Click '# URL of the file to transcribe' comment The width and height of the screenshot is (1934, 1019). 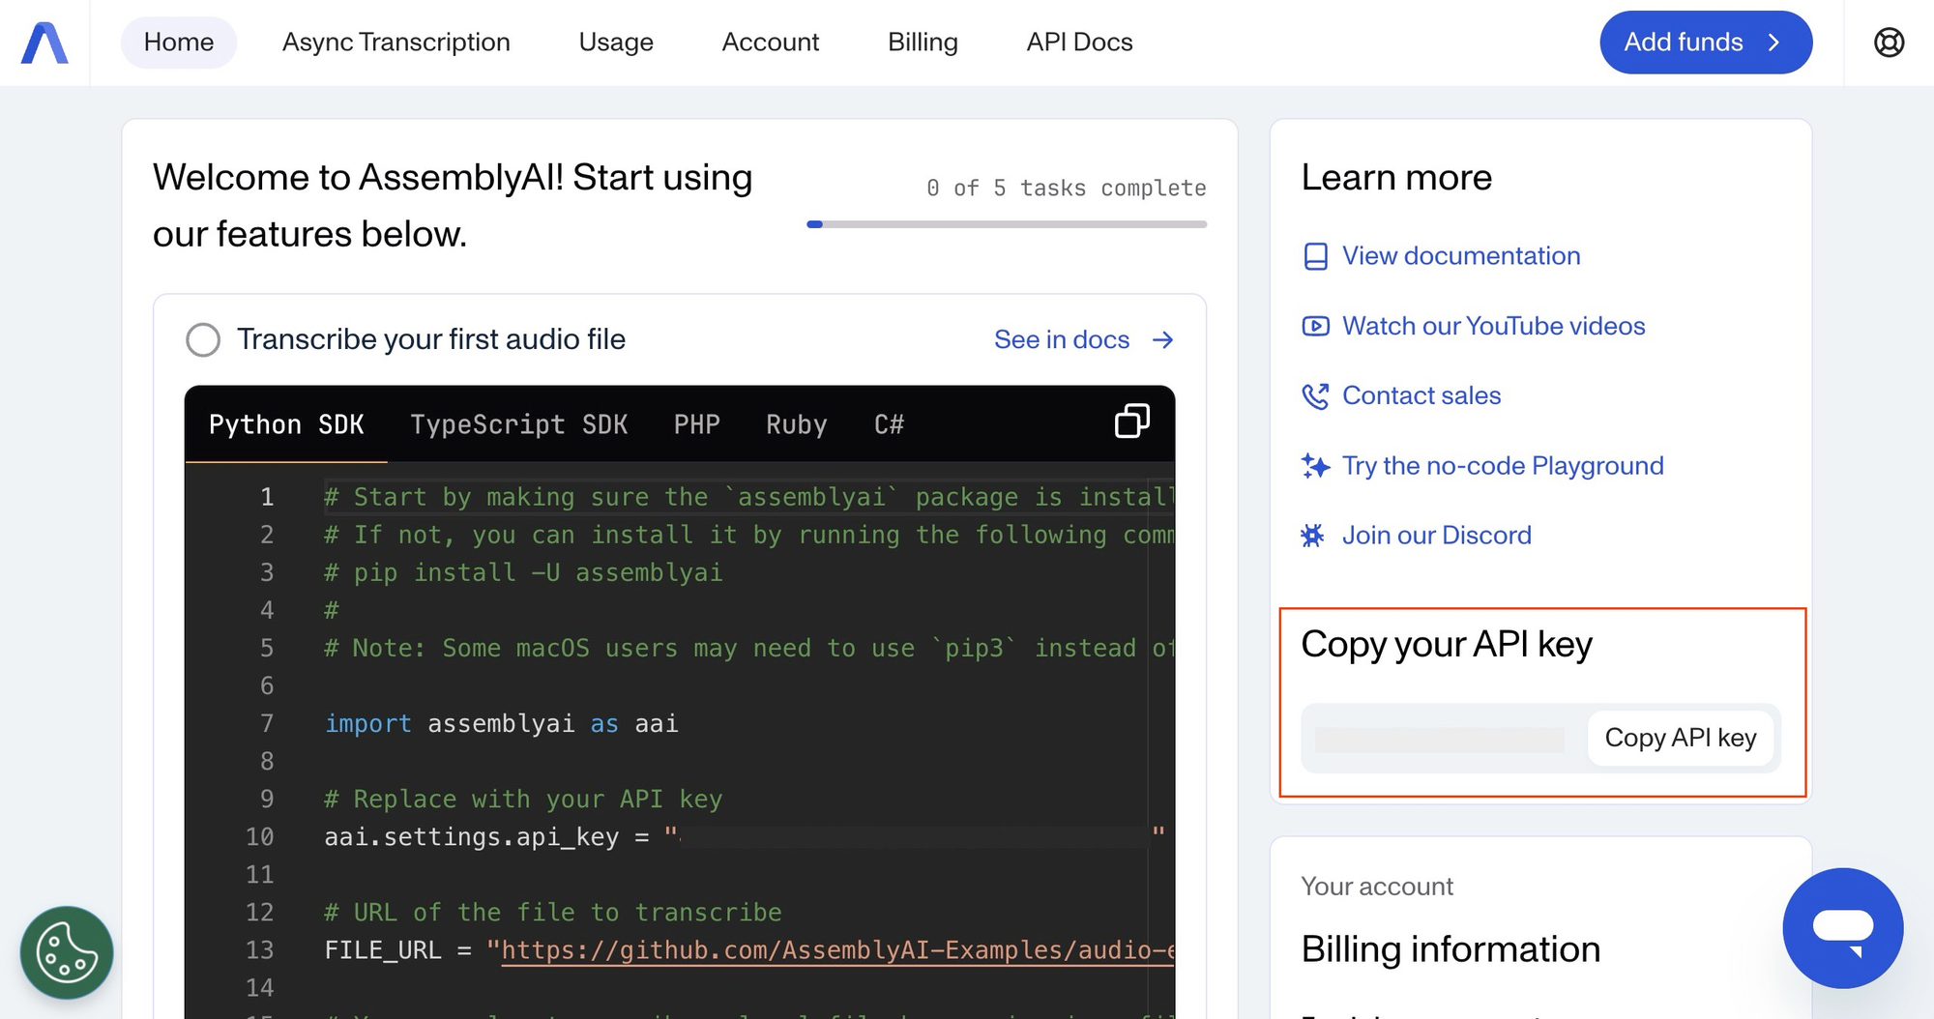pos(553,913)
